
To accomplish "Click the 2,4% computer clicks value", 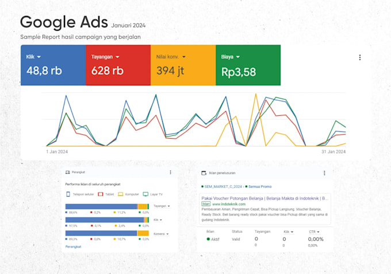I will [x=122, y=226].
